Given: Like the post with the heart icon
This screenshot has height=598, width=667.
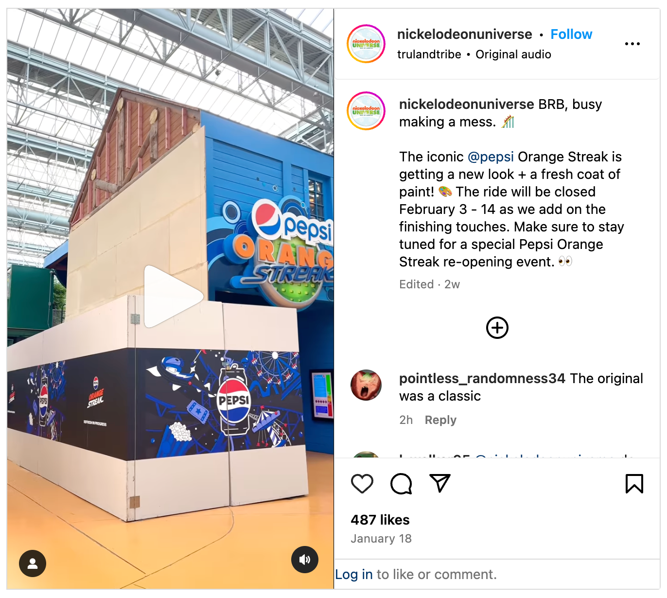Looking at the screenshot, I should [362, 484].
